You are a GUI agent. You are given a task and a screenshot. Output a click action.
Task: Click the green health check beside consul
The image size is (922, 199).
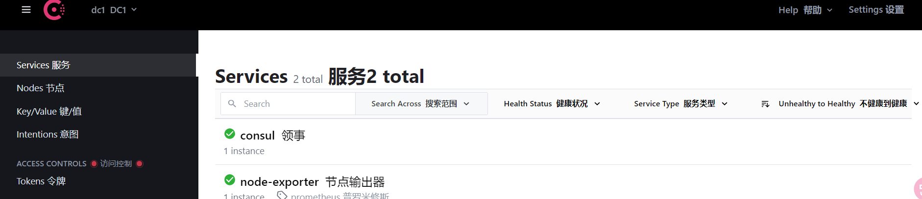230,134
